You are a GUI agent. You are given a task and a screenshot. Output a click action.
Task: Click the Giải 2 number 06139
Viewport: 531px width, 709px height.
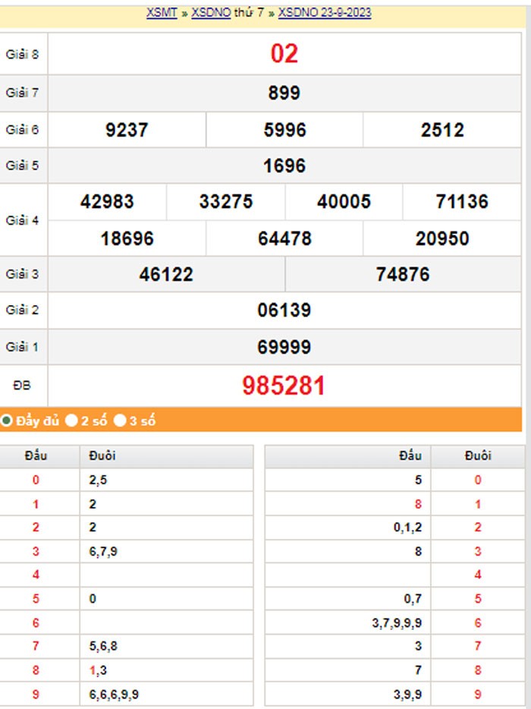284,310
